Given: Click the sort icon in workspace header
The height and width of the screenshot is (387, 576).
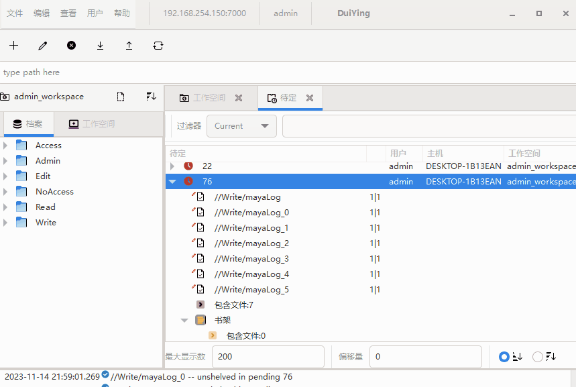Looking at the screenshot, I should [151, 97].
